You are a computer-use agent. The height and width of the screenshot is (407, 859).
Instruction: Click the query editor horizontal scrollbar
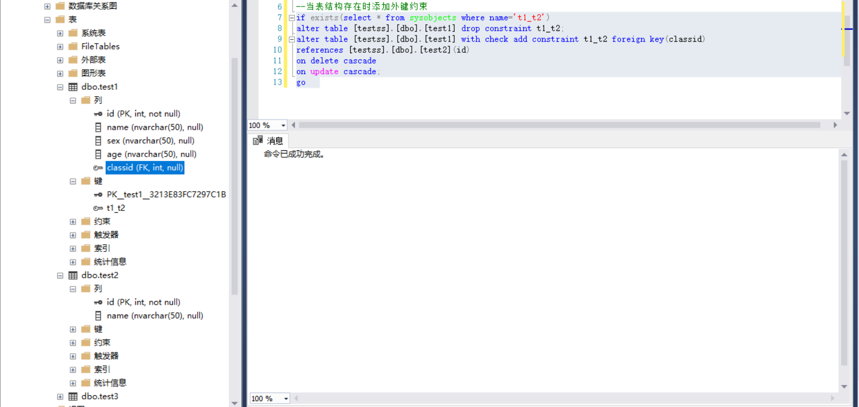click(x=559, y=125)
